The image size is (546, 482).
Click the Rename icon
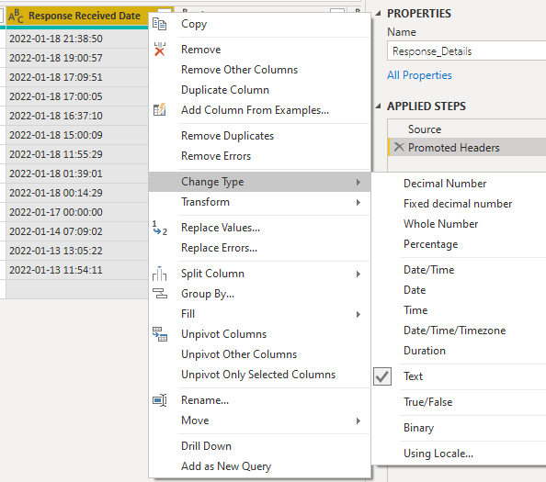[x=160, y=400]
